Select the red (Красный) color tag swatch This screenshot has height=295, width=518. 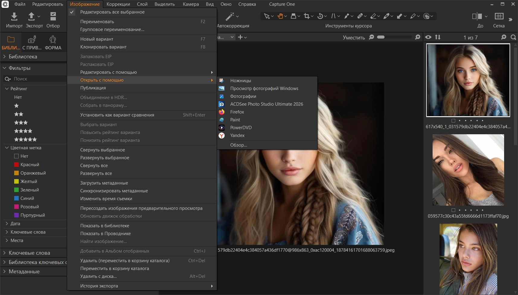click(17, 165)
